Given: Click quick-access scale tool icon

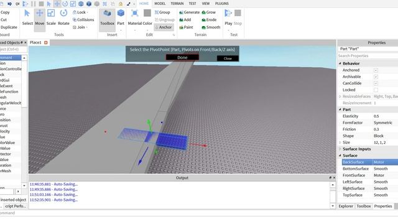Looking at the screenshot, I should coord(73,4).
